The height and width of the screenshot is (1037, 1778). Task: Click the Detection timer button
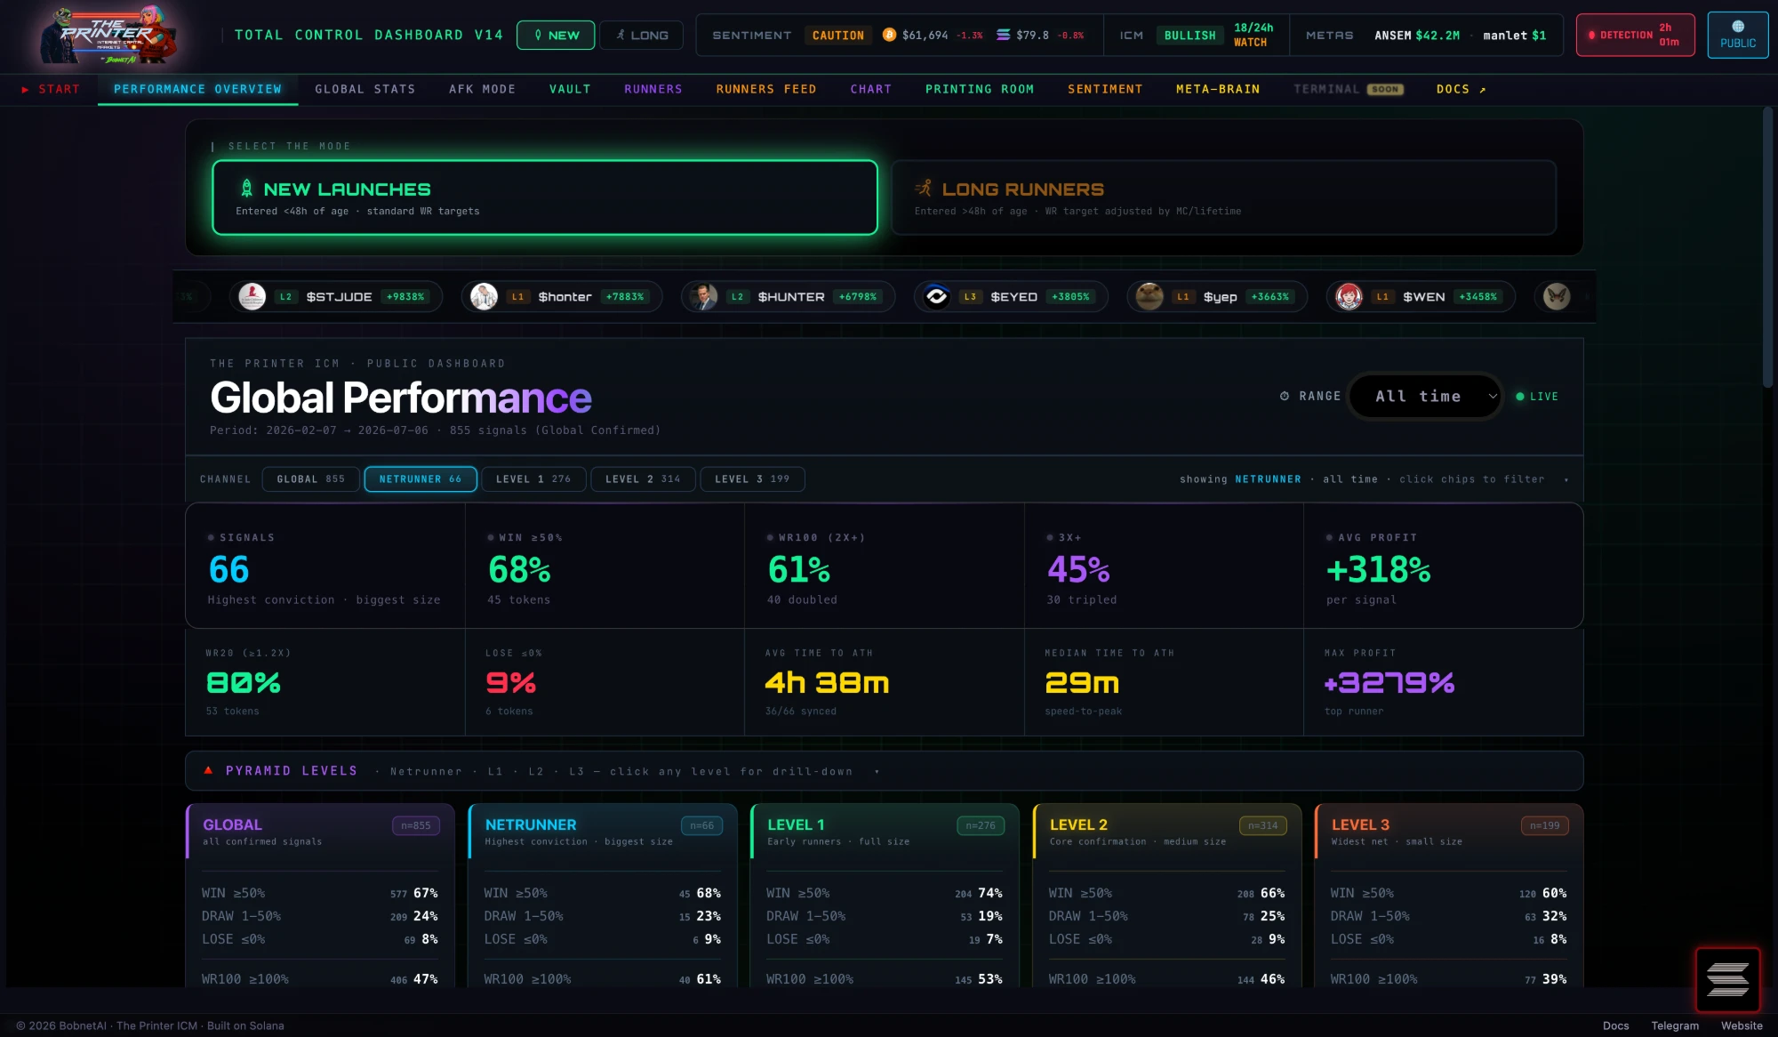[1635, 36]
